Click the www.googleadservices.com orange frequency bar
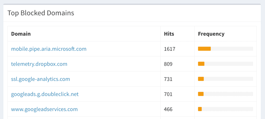Screen dimensions: 265x119 (200, 109)
